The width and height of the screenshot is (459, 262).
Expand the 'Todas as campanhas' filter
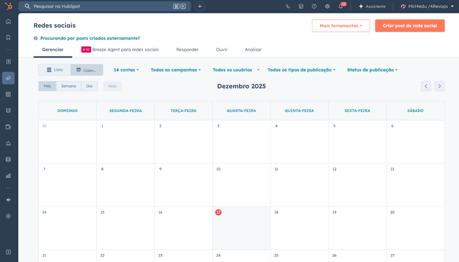[176, 70]
